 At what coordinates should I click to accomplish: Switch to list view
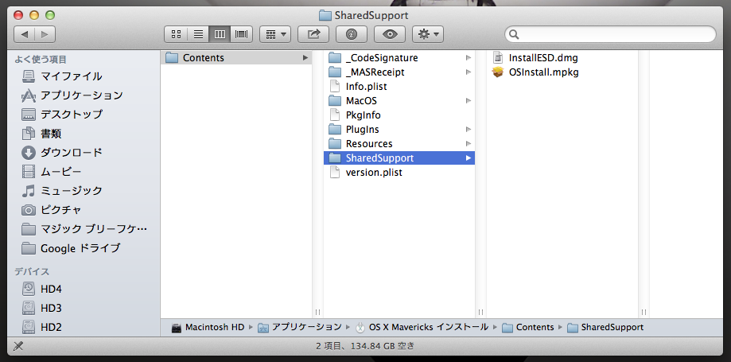tap(198, 34)
